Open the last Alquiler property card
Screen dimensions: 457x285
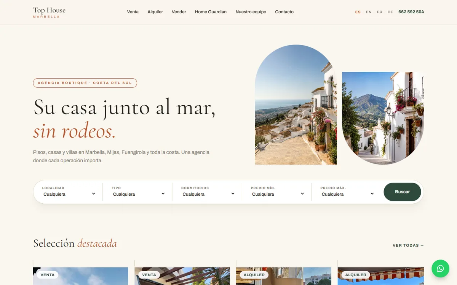(381, 276)
